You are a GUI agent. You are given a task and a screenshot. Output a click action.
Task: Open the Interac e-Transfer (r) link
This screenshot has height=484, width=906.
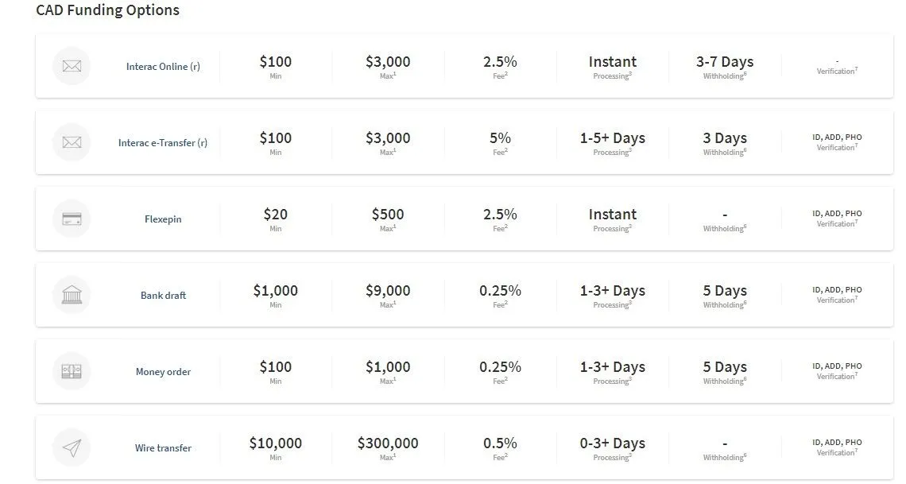click(x=163, y=143)
